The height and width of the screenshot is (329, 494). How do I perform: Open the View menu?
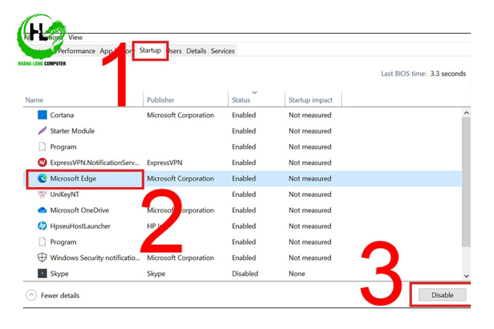(75, 38)
